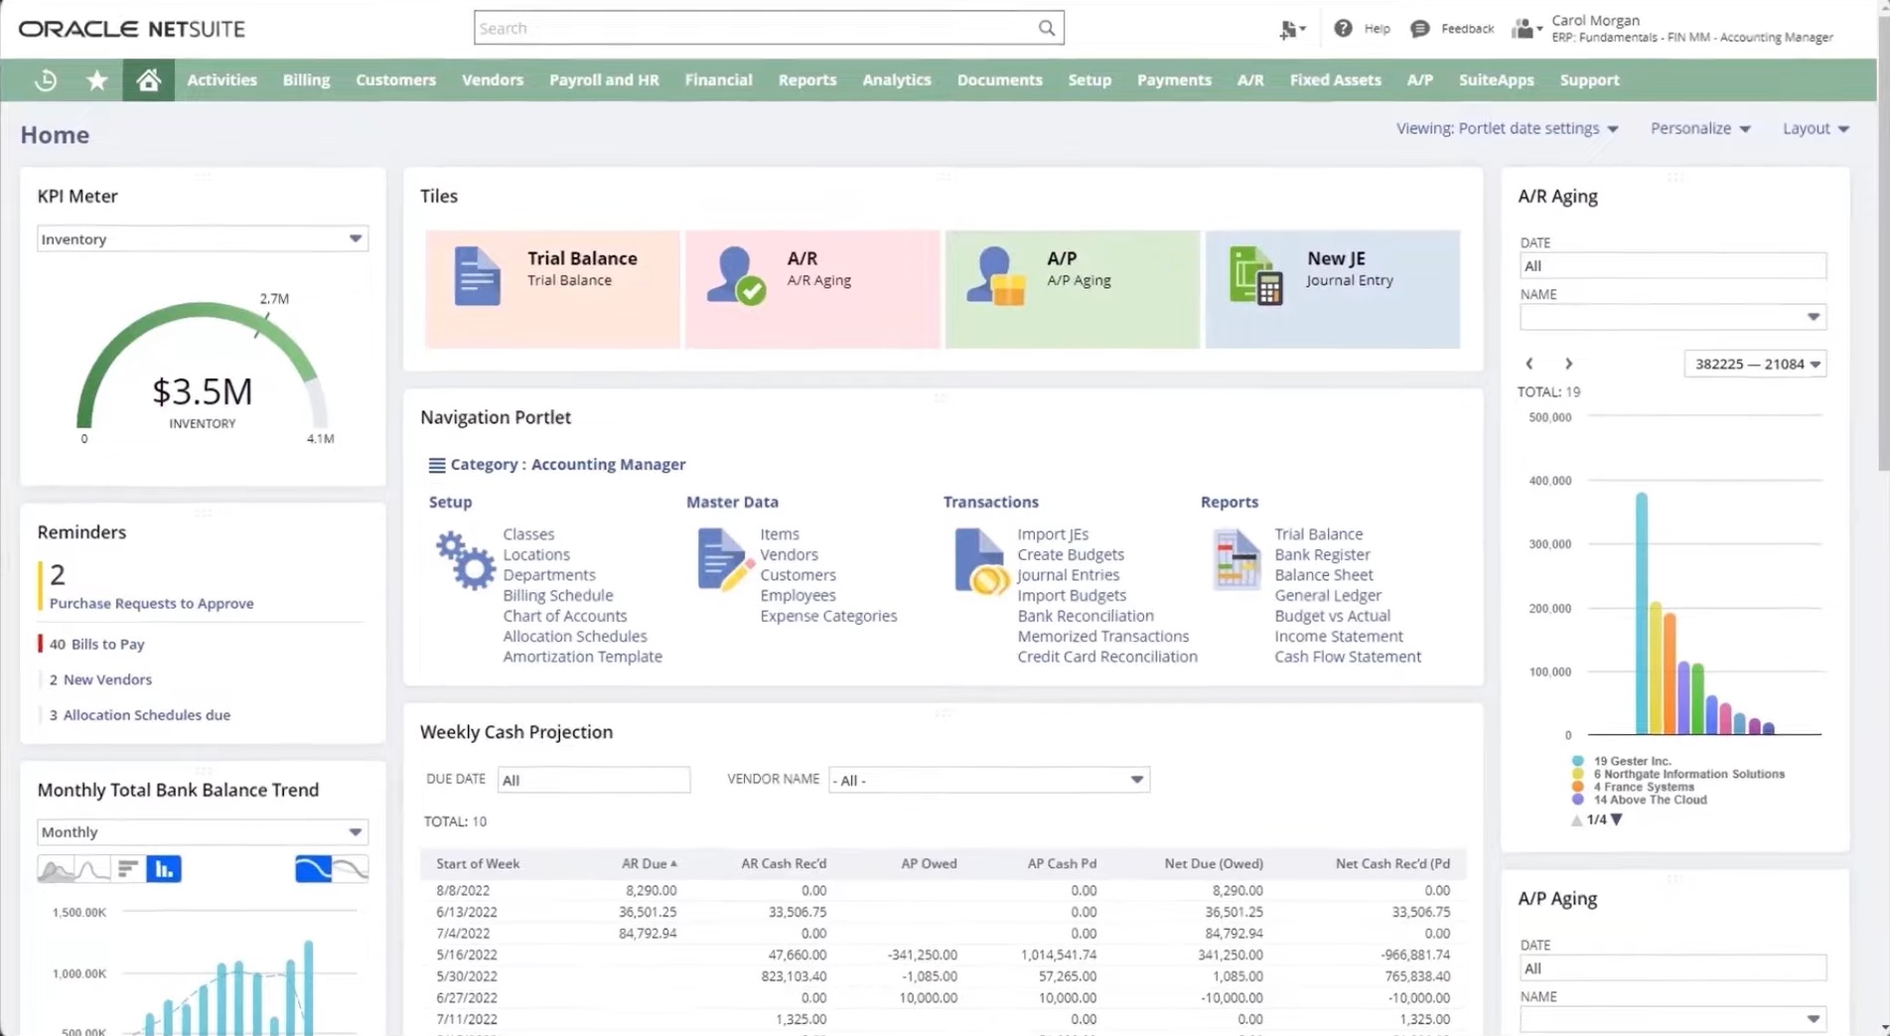Viewport: 1890px width, 1036px height.
Task: Open the Customers menu
Action: click(x=395, y=80)
